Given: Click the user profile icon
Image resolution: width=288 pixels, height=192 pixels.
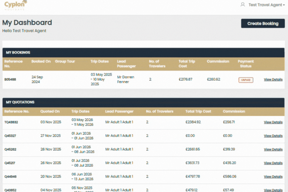Looking at the screenshot, I should point(243,5).
